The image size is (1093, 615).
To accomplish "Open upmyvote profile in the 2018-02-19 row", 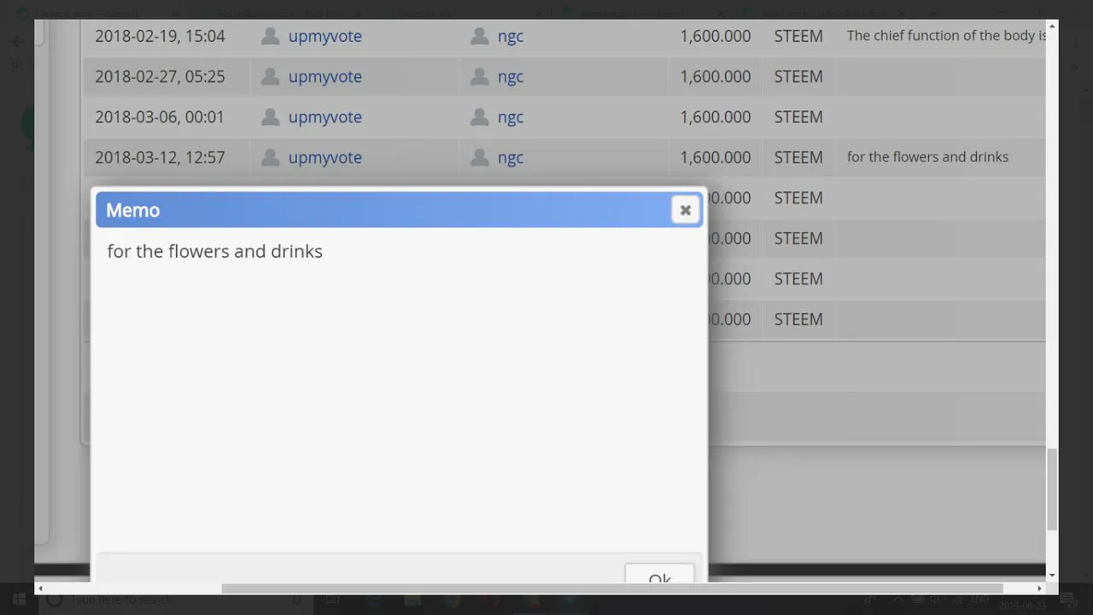I will 325,36.
